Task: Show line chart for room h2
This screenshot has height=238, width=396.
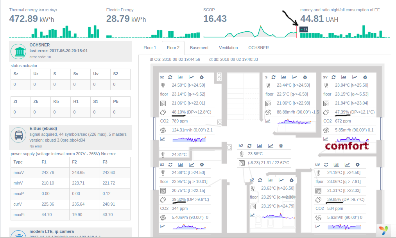Action: point(271,146)
